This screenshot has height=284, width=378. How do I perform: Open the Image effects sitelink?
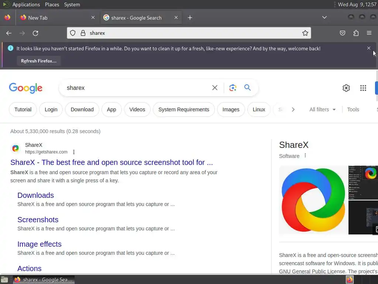pyautogui.click(x=39, y=244)
